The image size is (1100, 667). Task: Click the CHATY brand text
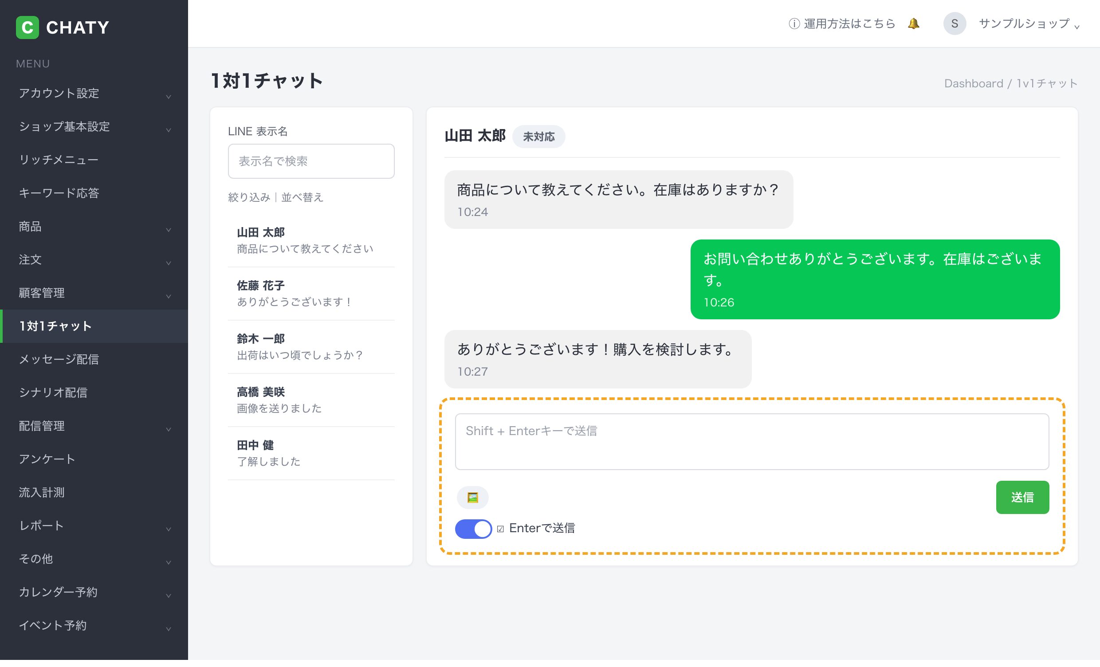(x=78, y=27)
